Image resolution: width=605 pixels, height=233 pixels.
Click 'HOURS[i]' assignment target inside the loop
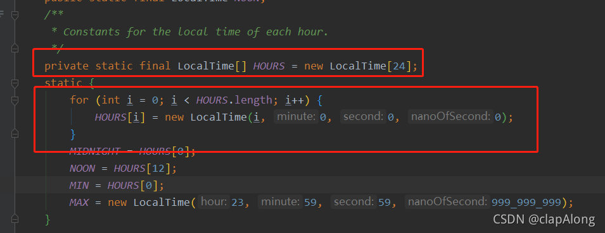point(120,117)
